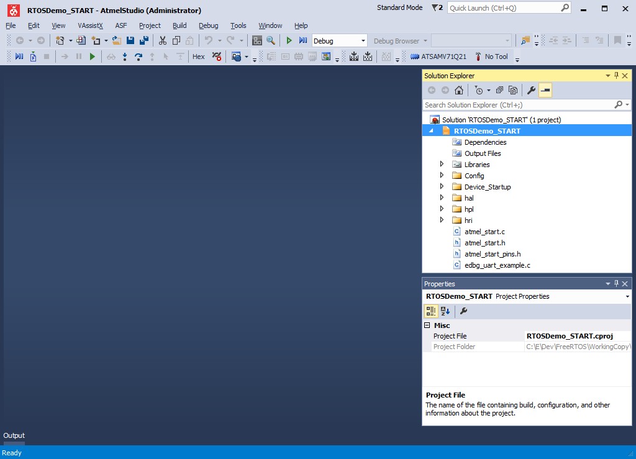
Task: Expand the Libraries tree node
Action: [442, 165]
